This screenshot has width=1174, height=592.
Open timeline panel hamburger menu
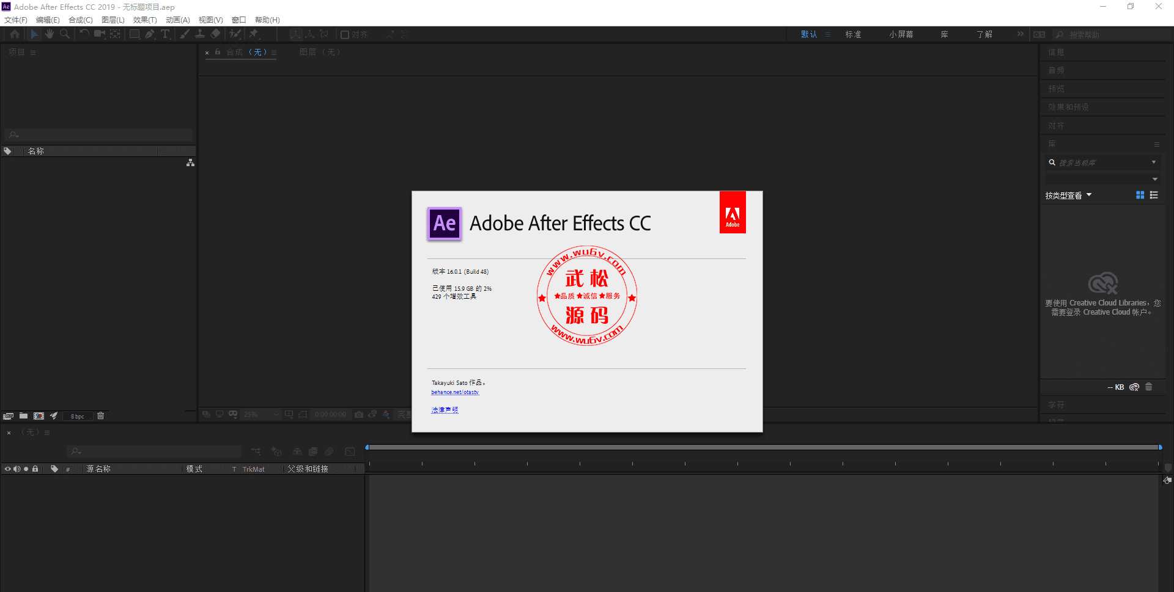(47, 433)
